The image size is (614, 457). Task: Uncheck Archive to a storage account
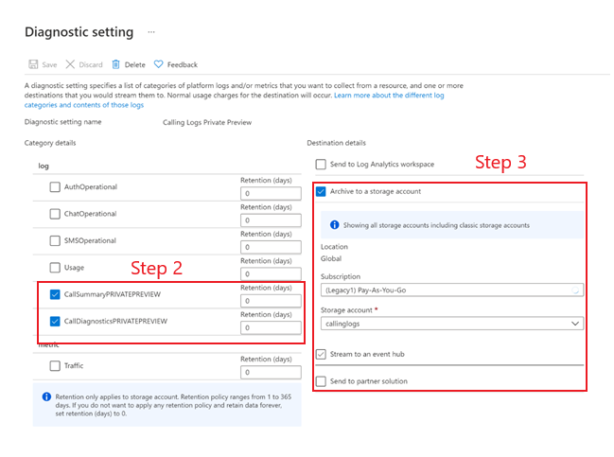[321, 191]
